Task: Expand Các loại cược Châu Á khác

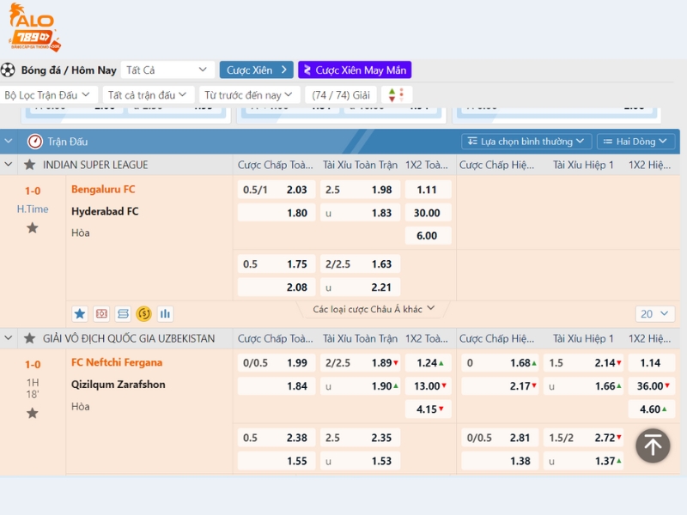Action: tap(374, 309)
